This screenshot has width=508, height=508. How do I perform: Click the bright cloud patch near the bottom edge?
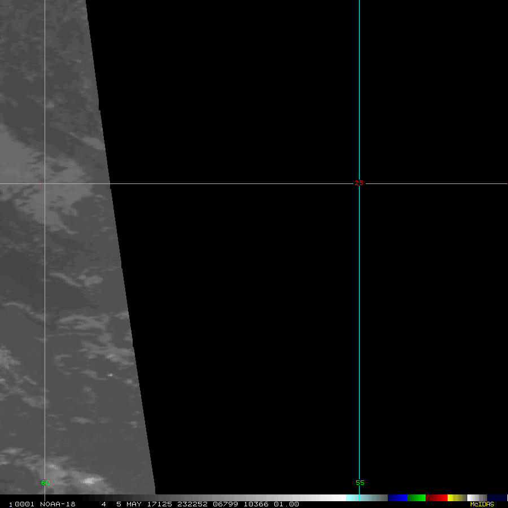(89, 481)
